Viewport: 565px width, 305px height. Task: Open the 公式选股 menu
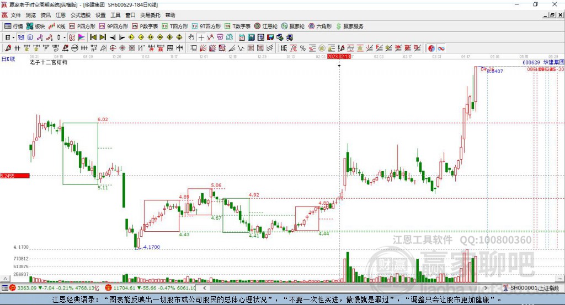[x=81, y=15]
